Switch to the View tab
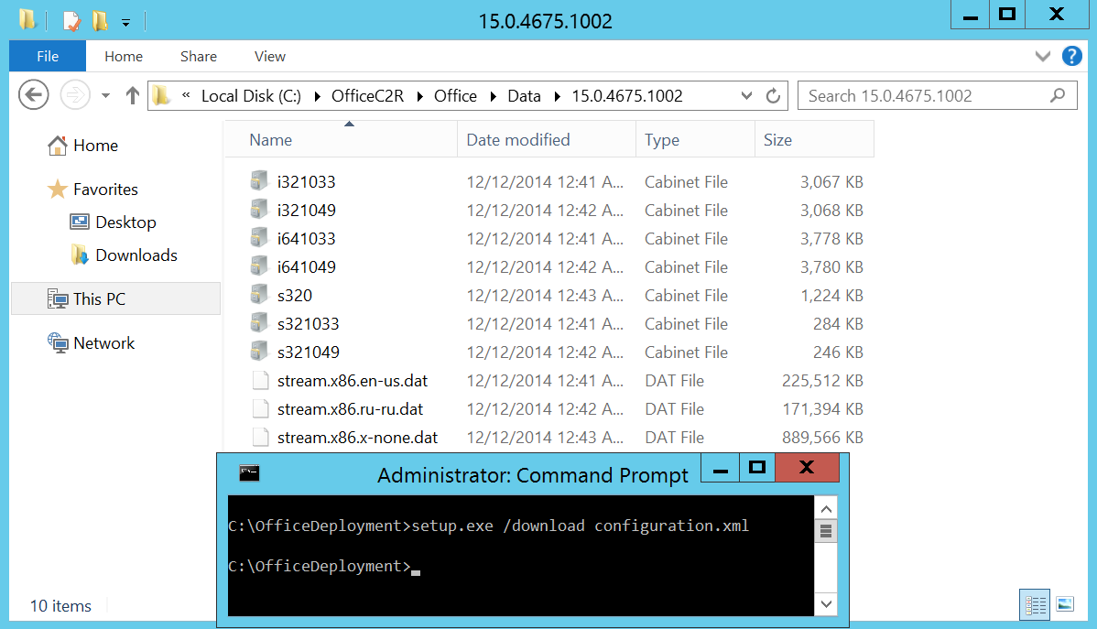Screen dimensions: 1097x629 pyautogui.click(x=269, y=56)
